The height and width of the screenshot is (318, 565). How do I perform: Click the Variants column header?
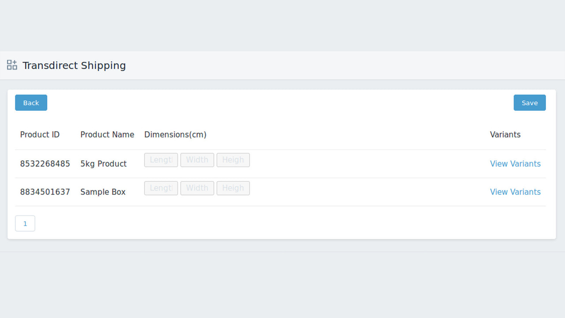pyautogui.click(x=505, y=134)
